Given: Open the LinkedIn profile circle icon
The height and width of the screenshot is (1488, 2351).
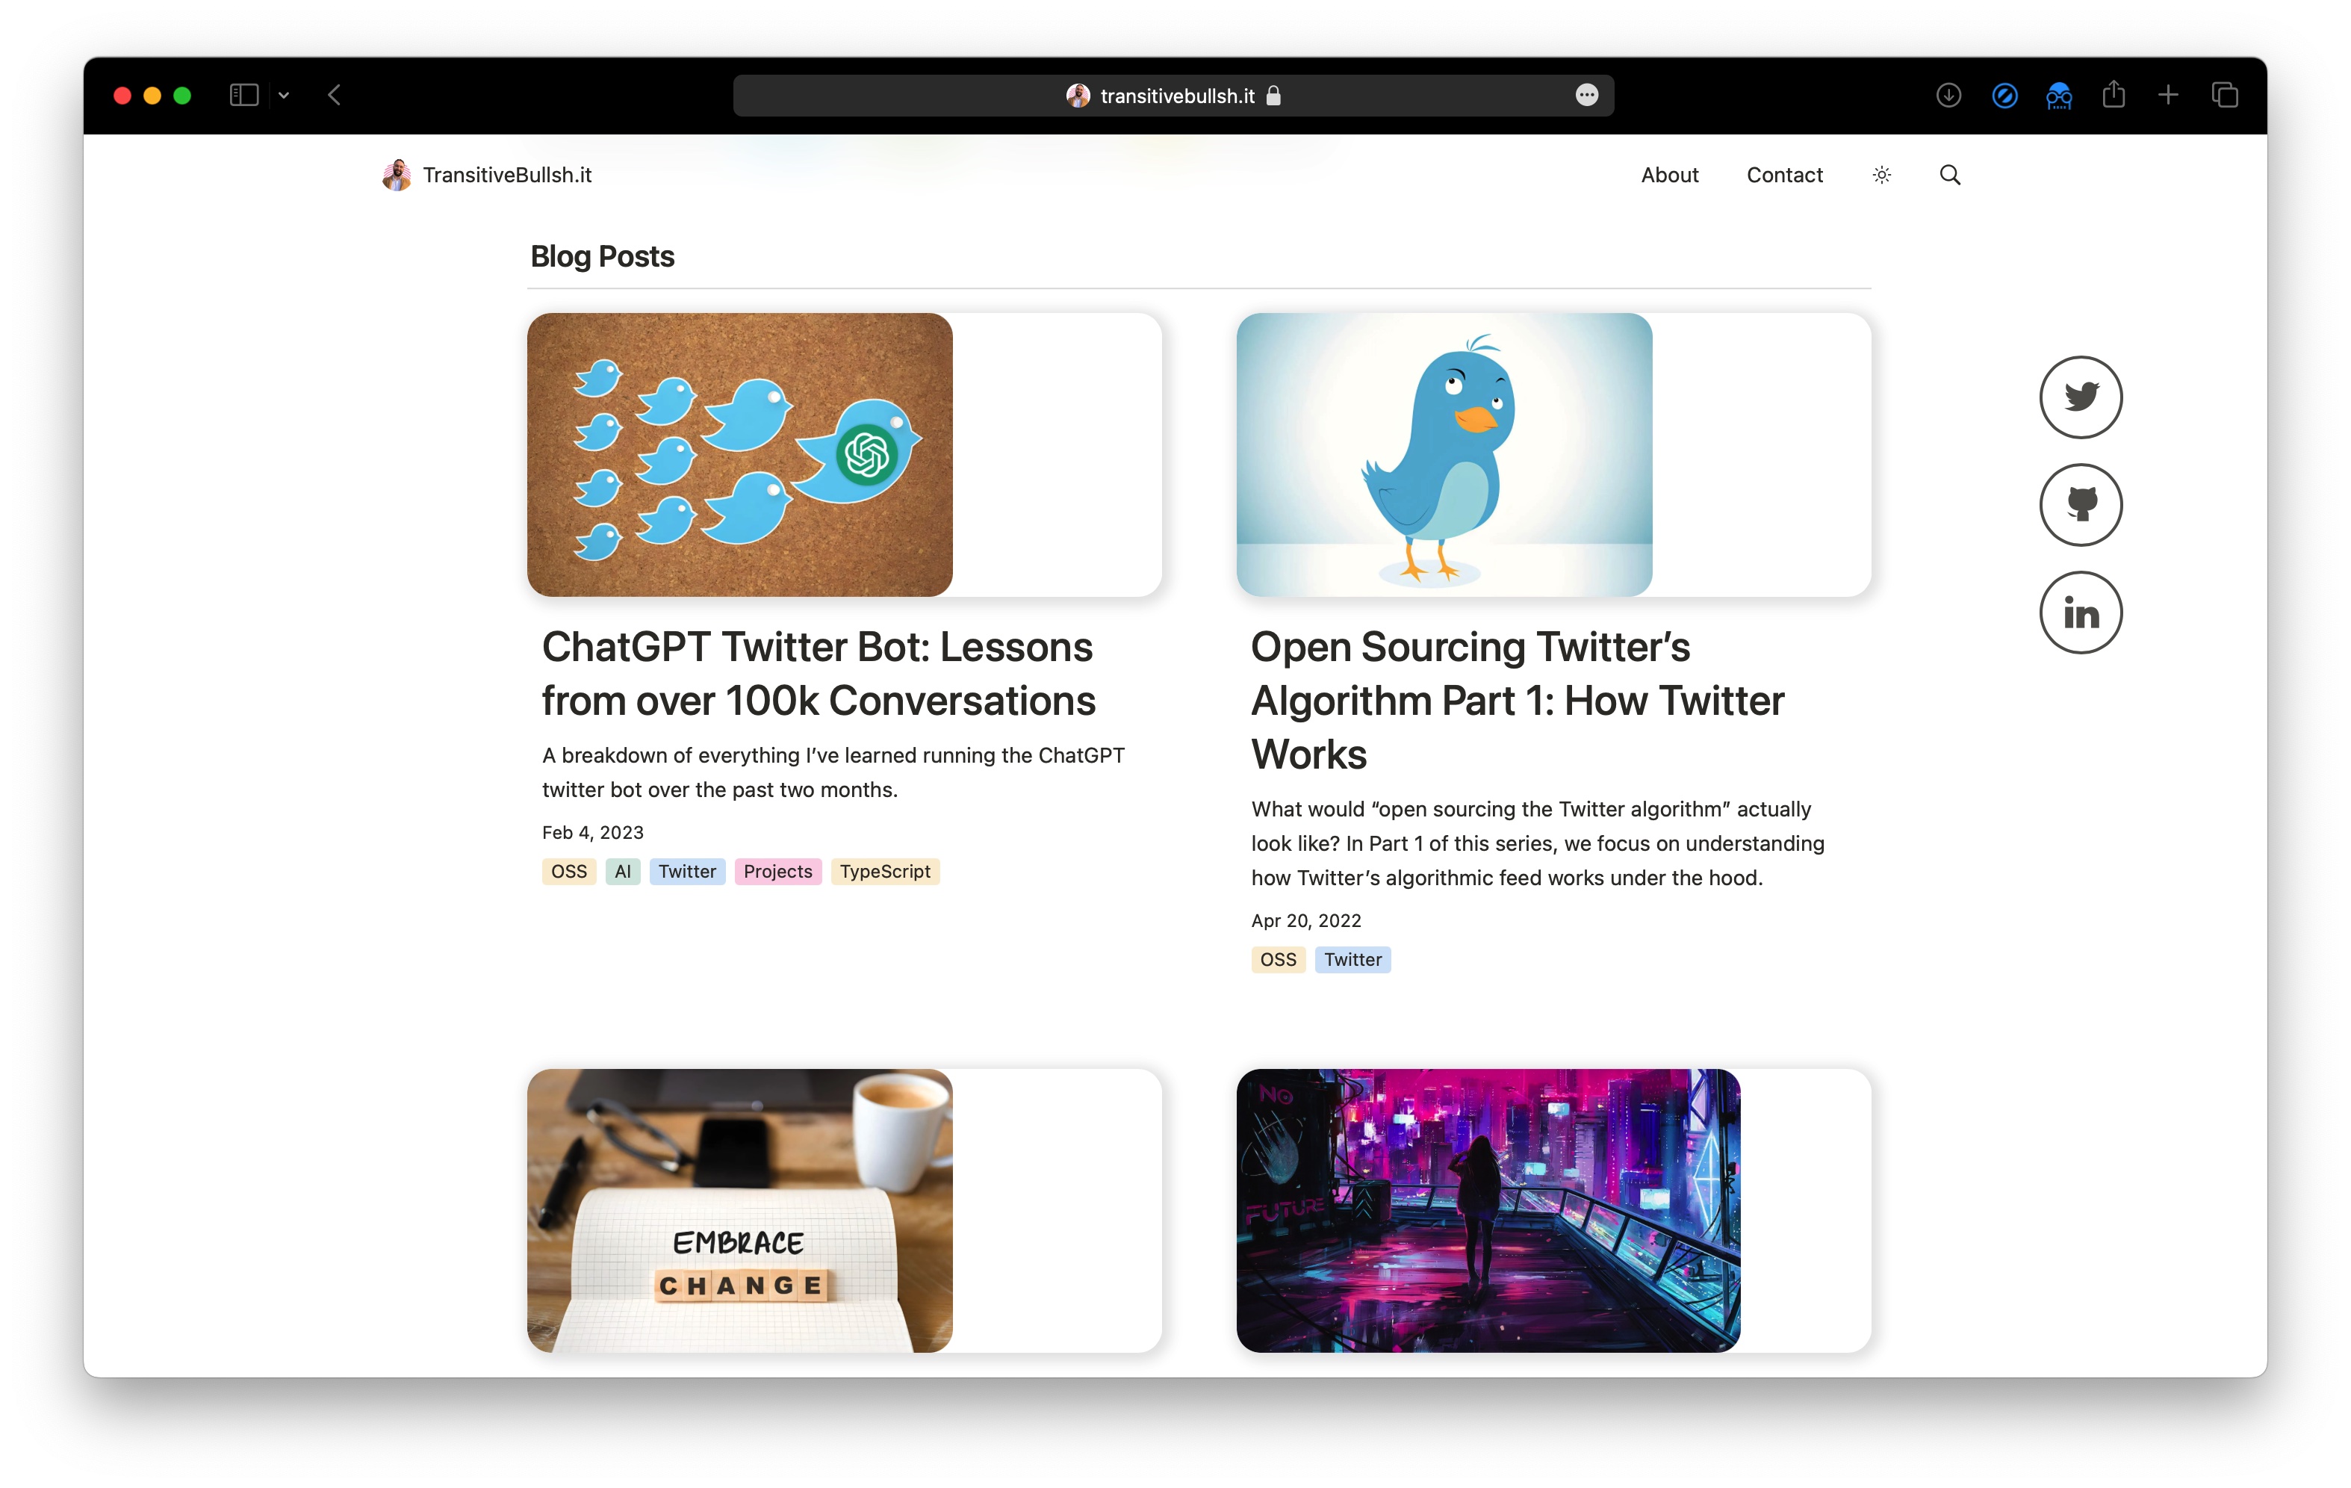Looking at the screenshot, I should pos(2080,613).
